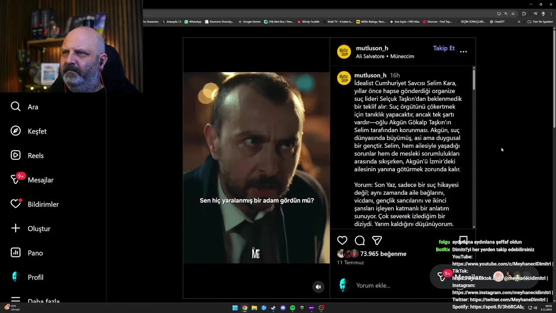Toggle video sound with speaker button

tap(318, 287)
